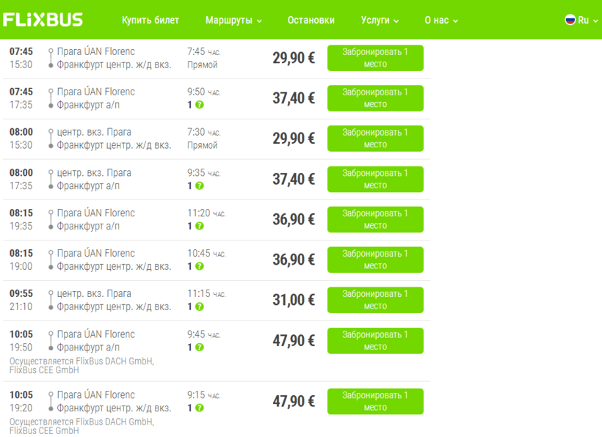The width and height of the screenshot is (602, 437).
Task: Open transfer help icon for 08:15–19:35 trip
Action: click(199, 226)
